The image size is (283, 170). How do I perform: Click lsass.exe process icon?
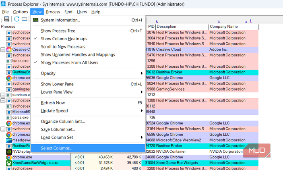pos(9,61)
